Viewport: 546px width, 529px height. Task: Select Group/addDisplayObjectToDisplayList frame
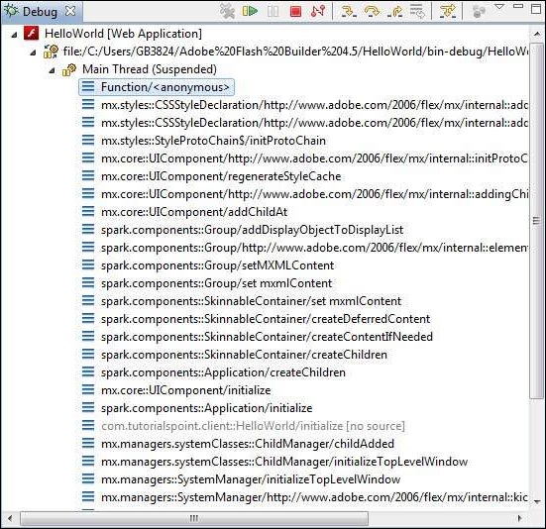[x=252, y=230]
